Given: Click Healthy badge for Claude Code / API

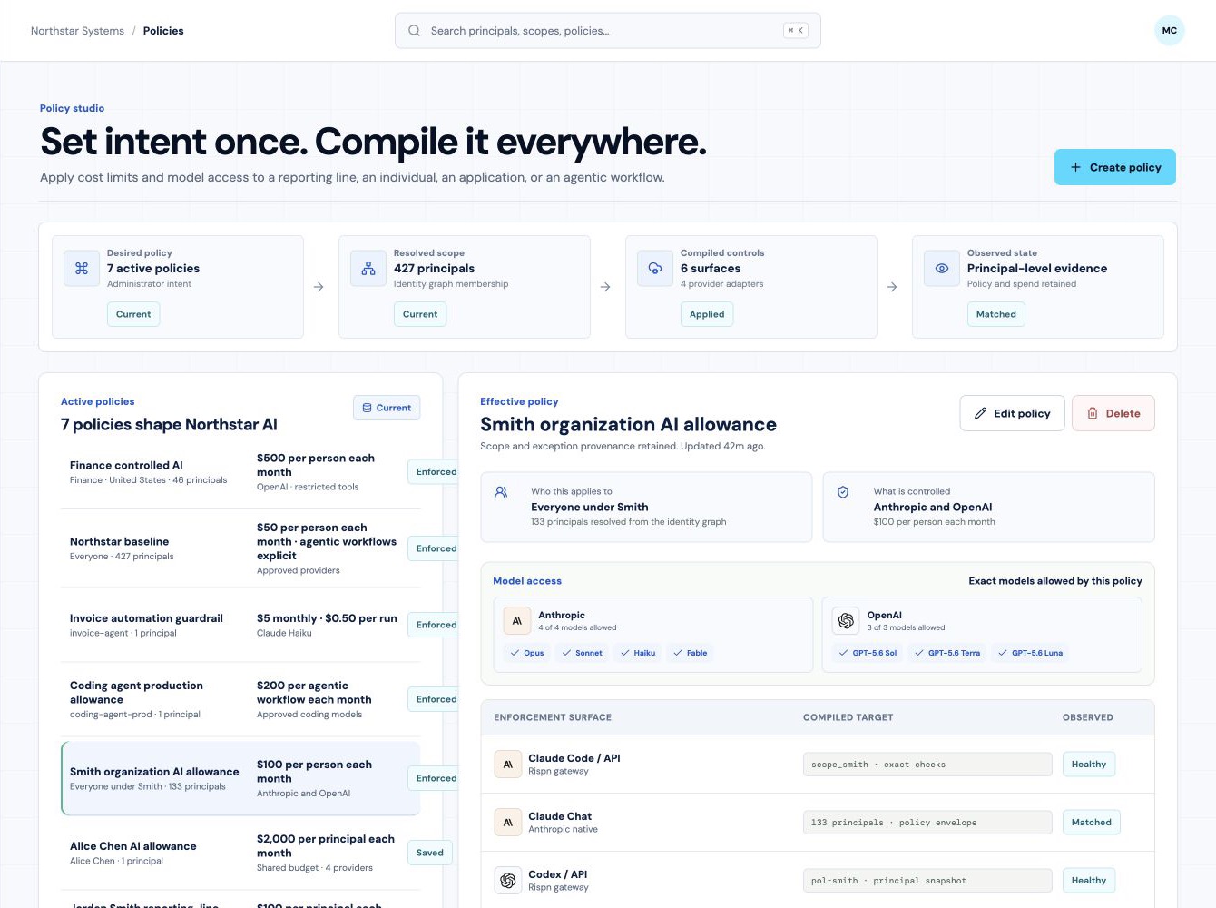Looking at the screenshot, I should (x=1089, y=765).
